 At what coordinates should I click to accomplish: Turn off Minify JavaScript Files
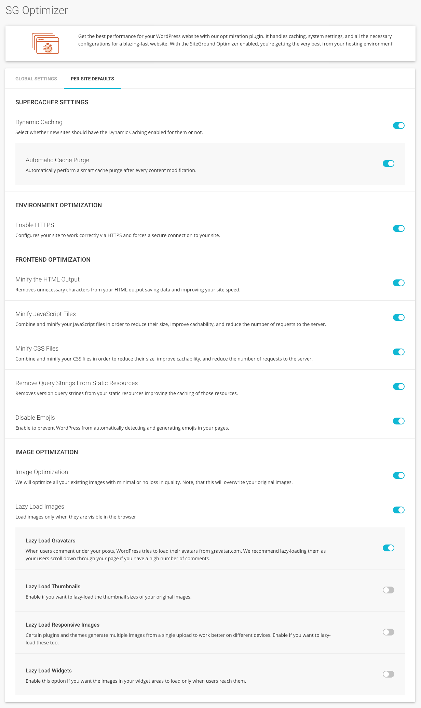(x=398, y=317)
